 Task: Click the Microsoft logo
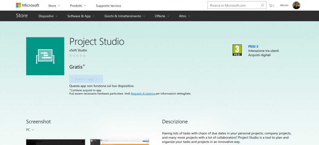click(27, 5)
